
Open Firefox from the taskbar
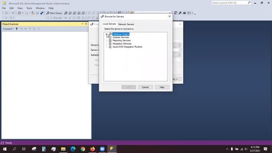93,149
